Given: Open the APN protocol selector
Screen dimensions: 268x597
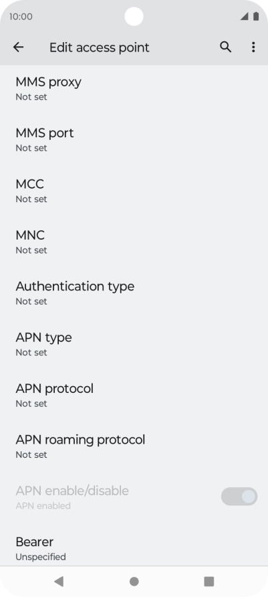Looking at the screenshot, I should (134, 395).
